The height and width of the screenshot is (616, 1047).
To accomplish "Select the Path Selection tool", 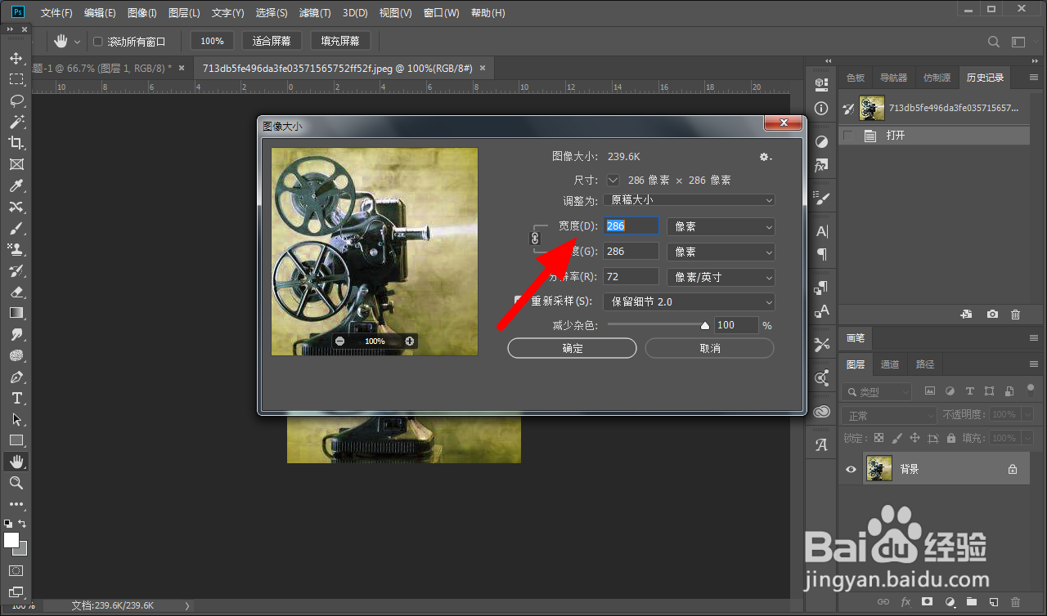I will (16, 419).
